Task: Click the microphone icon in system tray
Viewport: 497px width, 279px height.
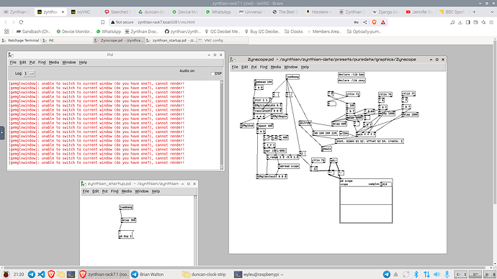Action: point(447,274)
